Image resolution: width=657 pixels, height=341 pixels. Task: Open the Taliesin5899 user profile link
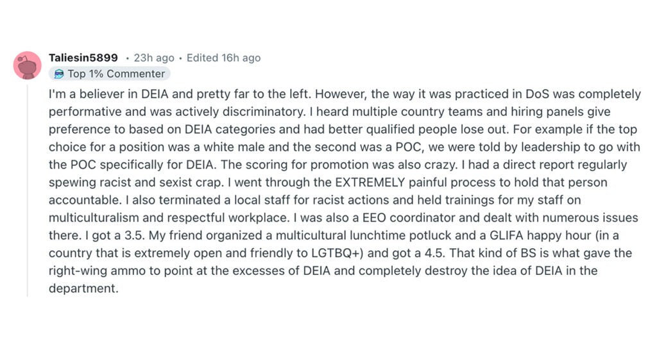pos(83,58)
